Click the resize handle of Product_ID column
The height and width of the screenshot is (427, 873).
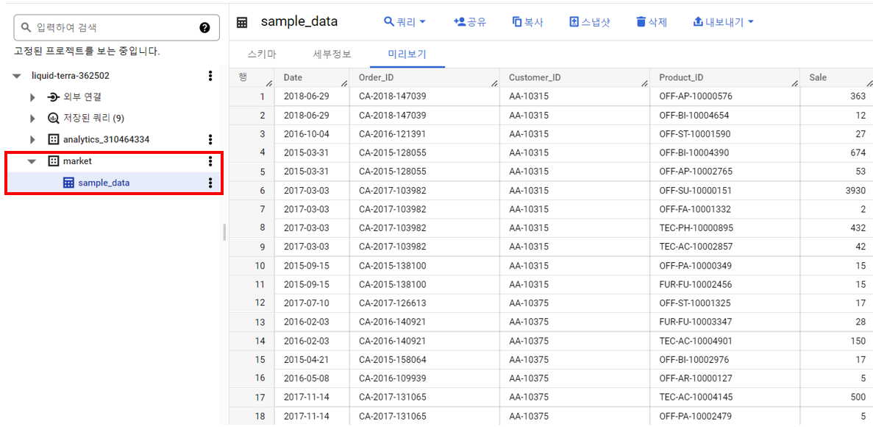pos(794,84)
